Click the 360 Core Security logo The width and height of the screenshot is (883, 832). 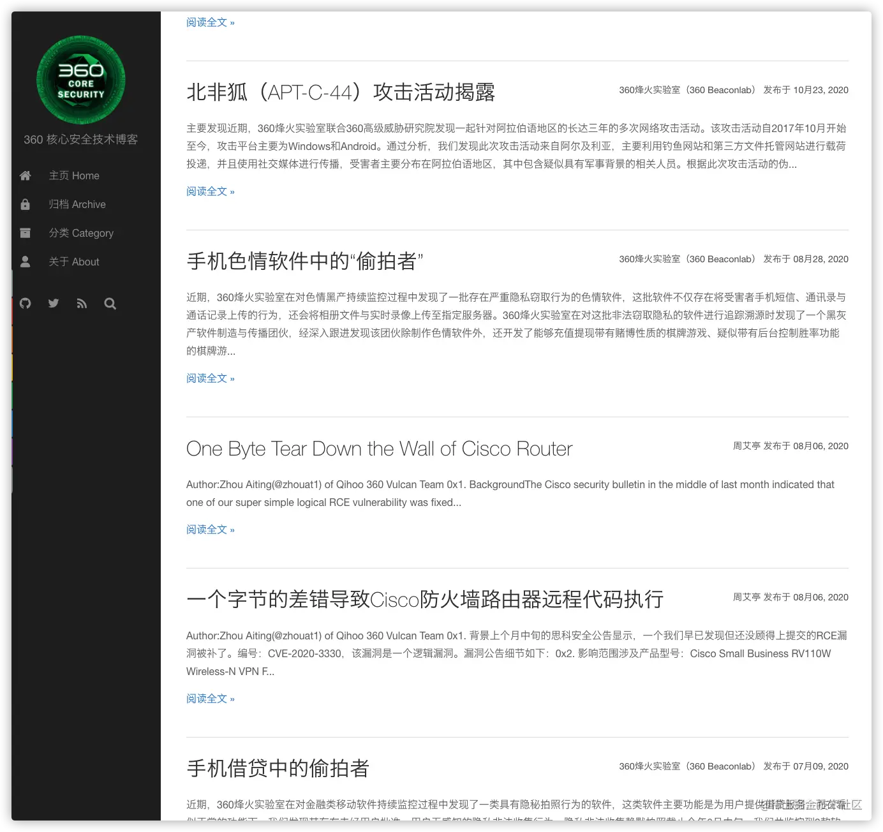[81, 80]
